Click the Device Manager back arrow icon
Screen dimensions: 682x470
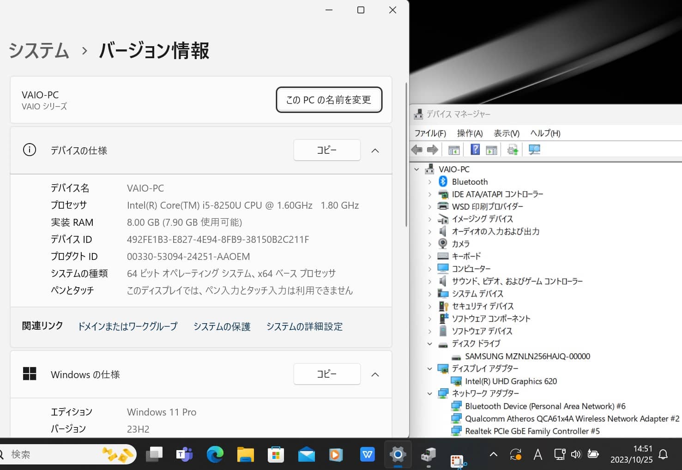coord(417,150)
